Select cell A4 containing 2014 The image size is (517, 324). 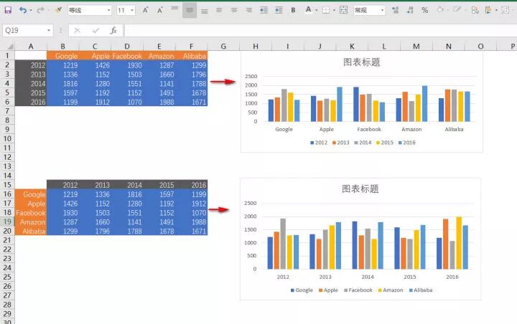click(x=31, y=83)
